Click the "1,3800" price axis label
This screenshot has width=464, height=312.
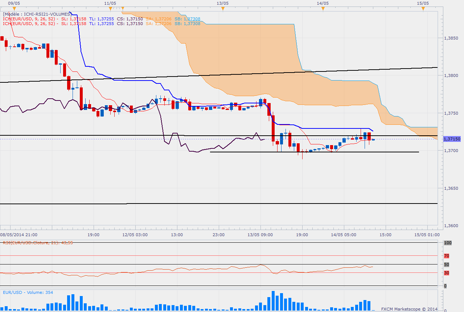point(451,76)
